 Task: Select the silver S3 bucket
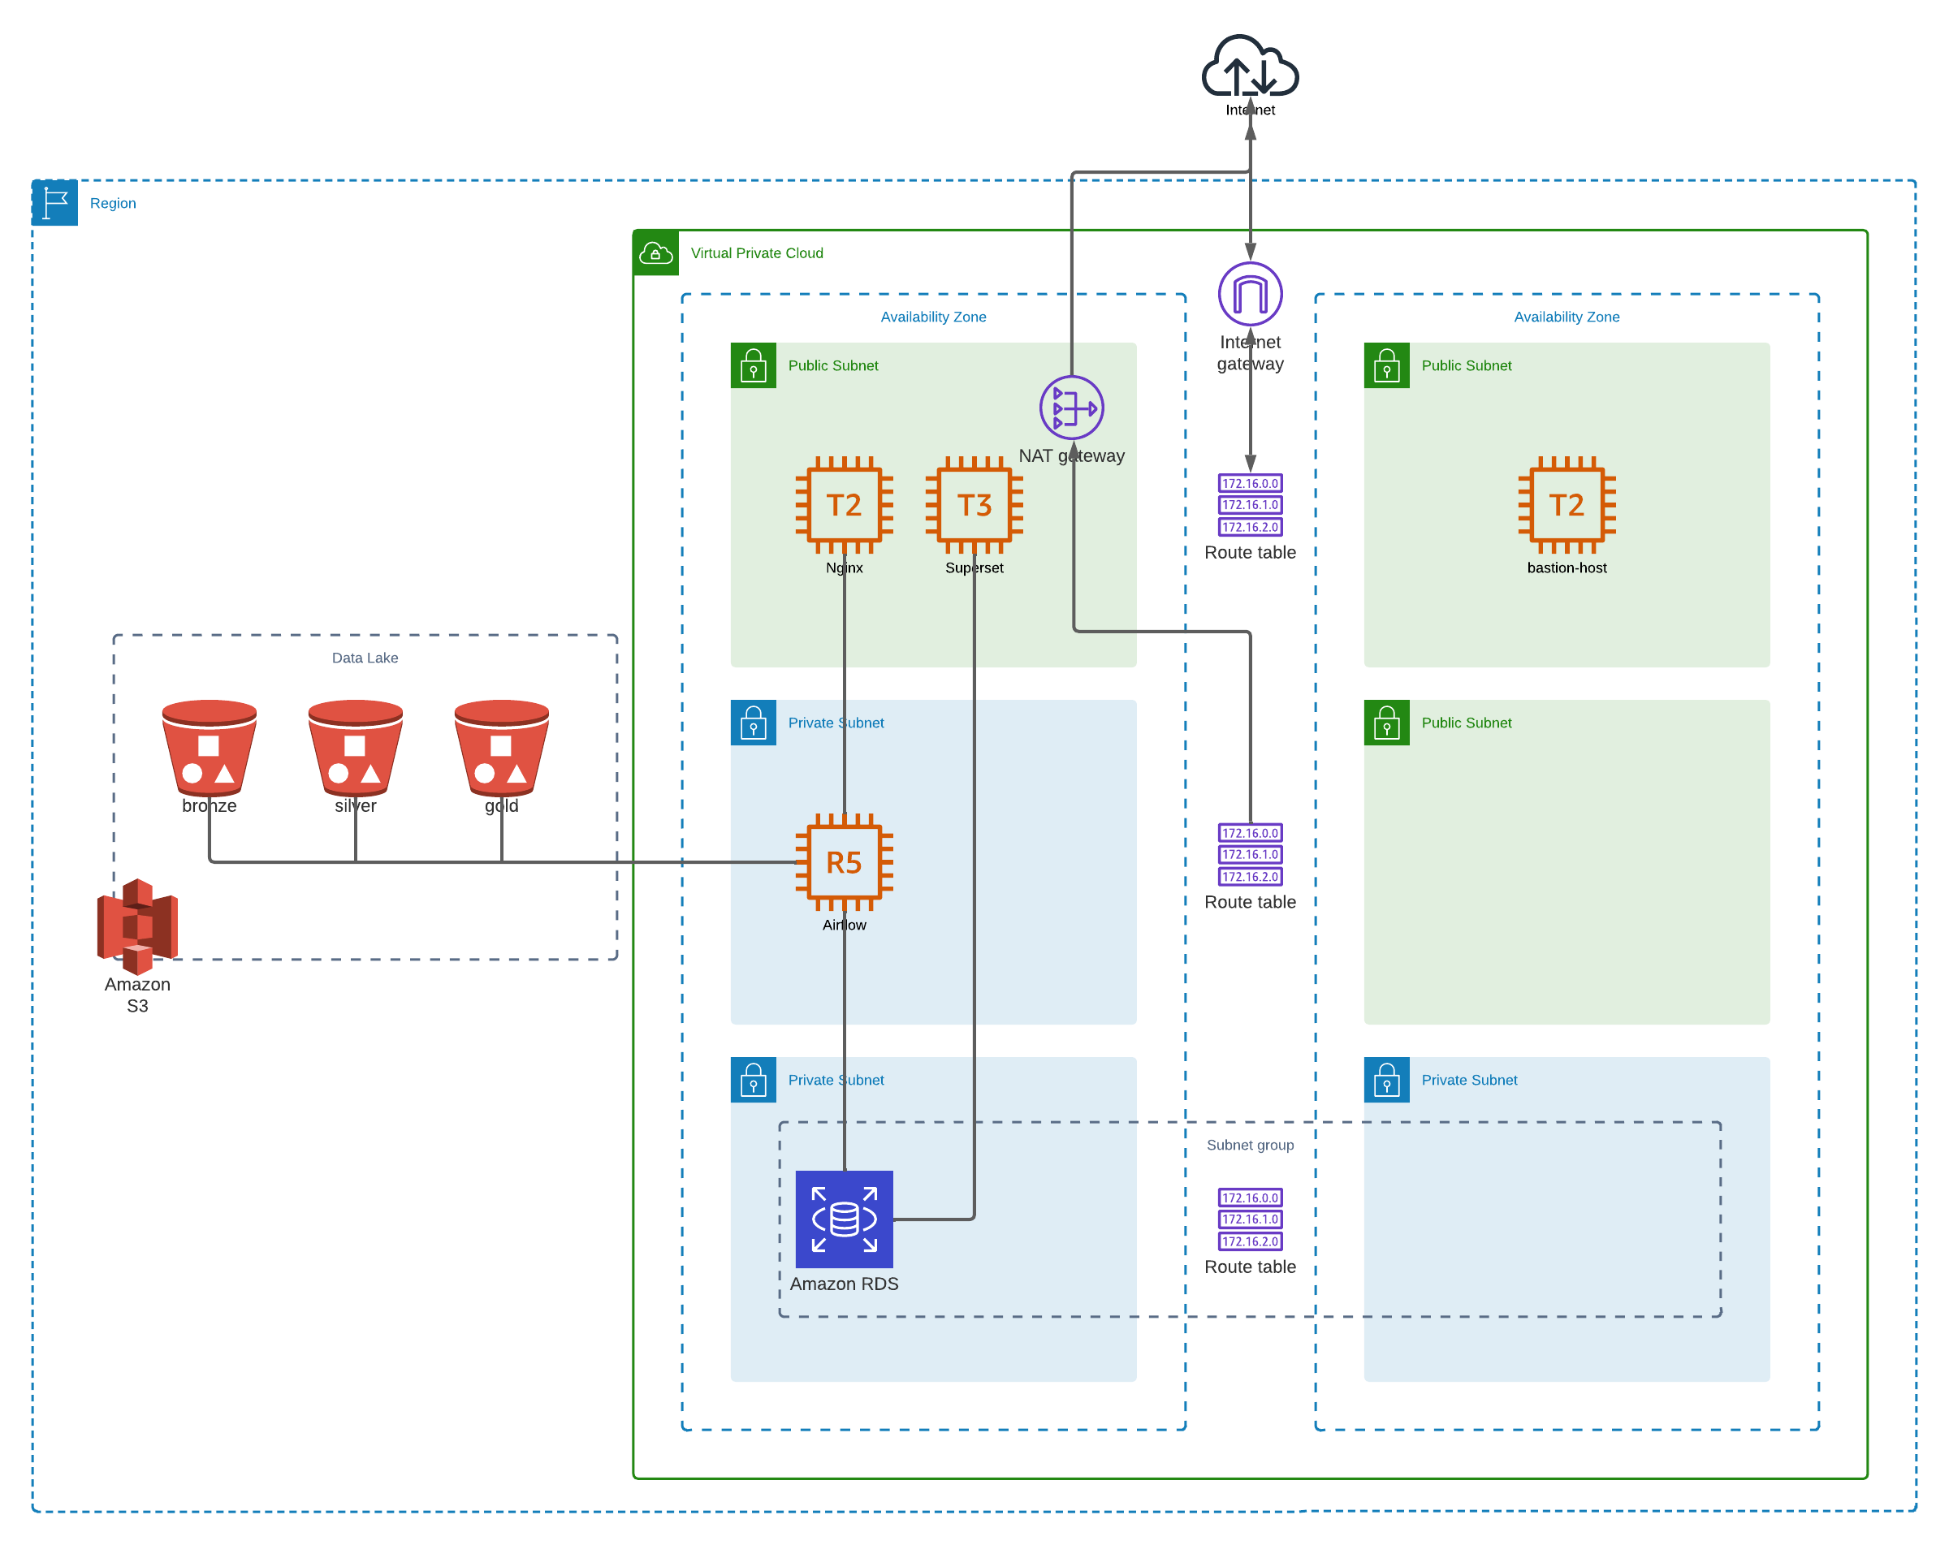[355, 746]
